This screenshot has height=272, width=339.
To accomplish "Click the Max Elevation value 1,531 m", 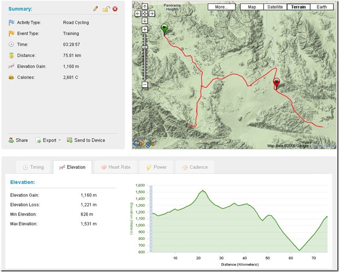I will pos(89,224).
